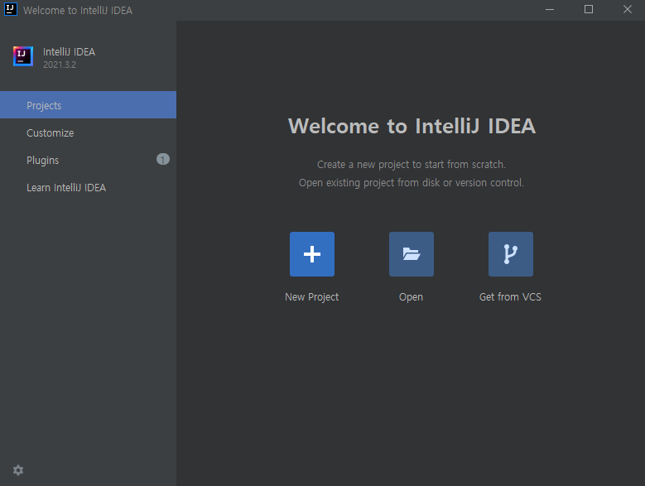This screenshot has width=645, height=486.
Task: Go to Learn IntelliJ IDEA tab
Action: [x=88, y=187]
